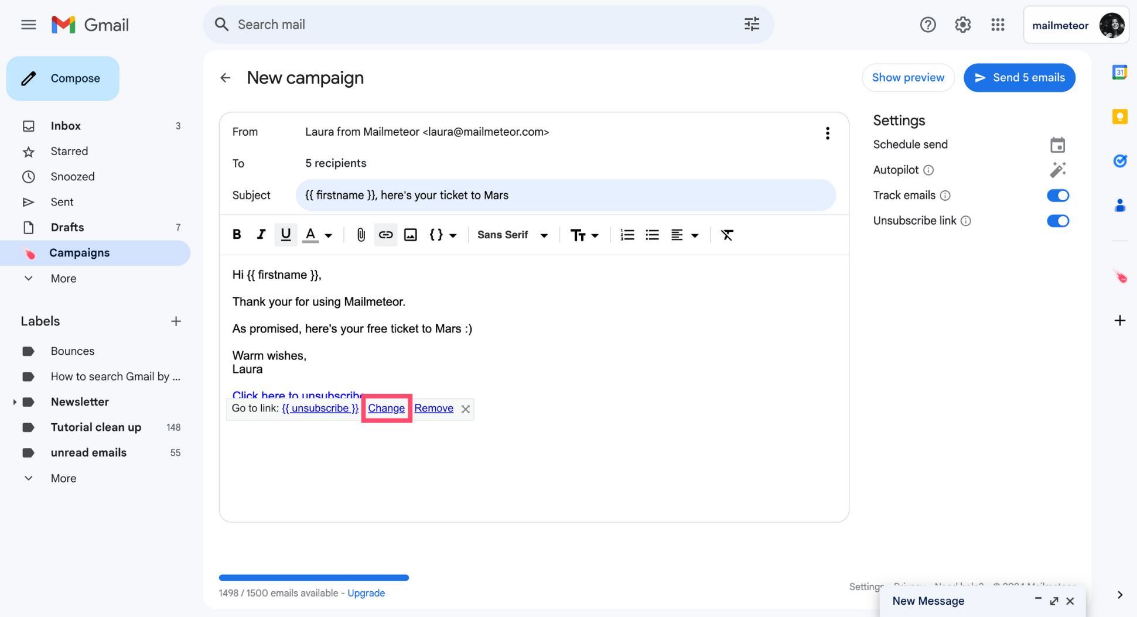Viewport: 1137px width, 617px height.
Task: Open the Google apps grid icon
Action: 998,25
